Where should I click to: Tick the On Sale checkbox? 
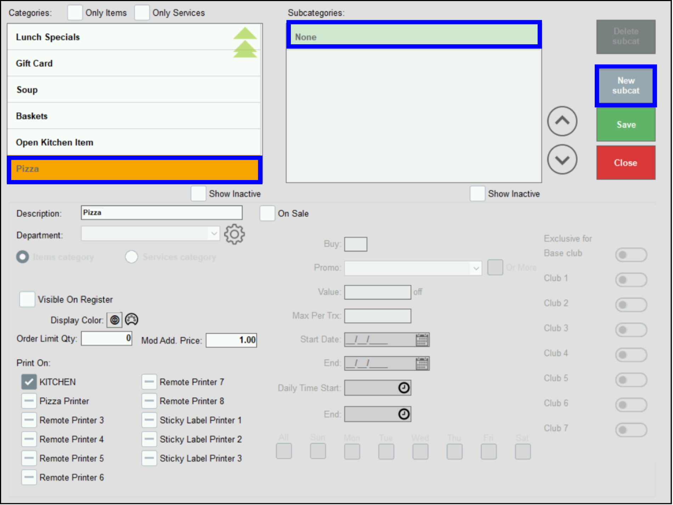pos(268,214)
